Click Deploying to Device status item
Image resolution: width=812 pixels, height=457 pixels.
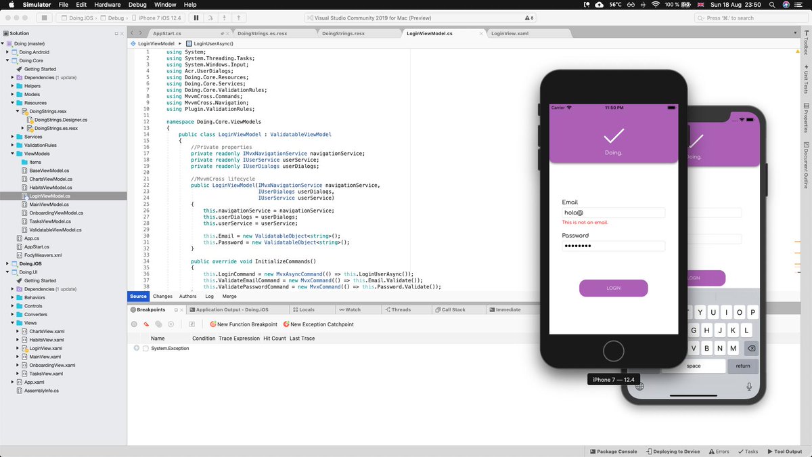pyautogui.click(x=672, y=452)
